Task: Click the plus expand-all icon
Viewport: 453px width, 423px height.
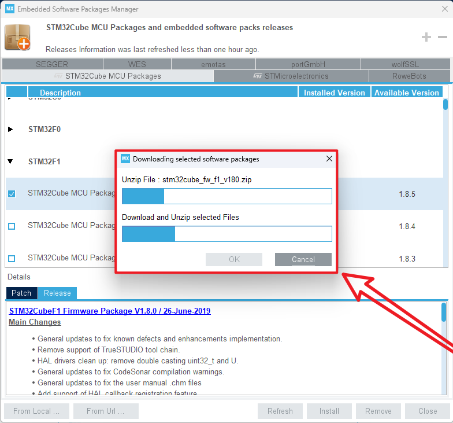Action: (x=426, y=37)
